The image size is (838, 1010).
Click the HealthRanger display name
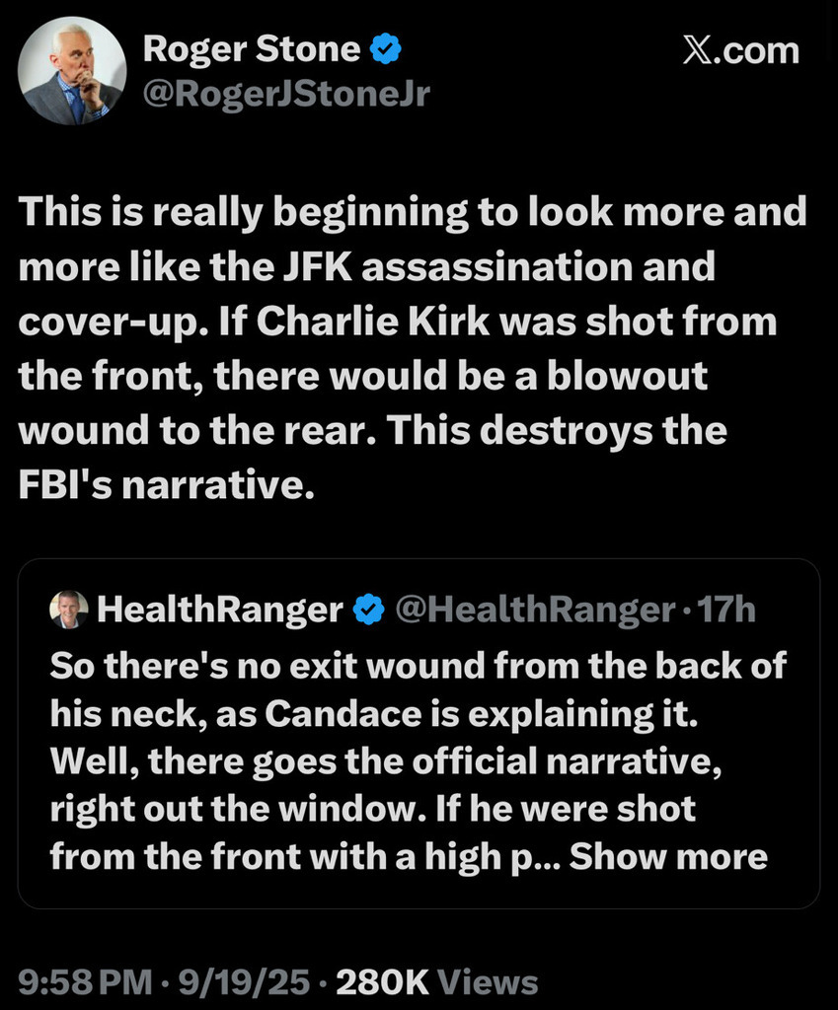[x=219, y=611]
